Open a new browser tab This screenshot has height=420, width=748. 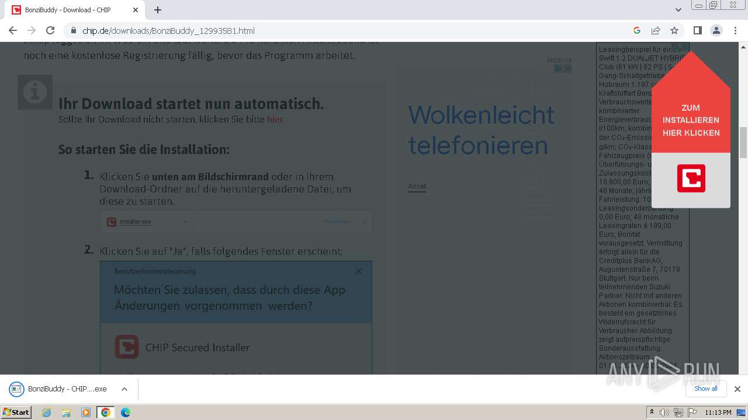(x=158, y=10)
